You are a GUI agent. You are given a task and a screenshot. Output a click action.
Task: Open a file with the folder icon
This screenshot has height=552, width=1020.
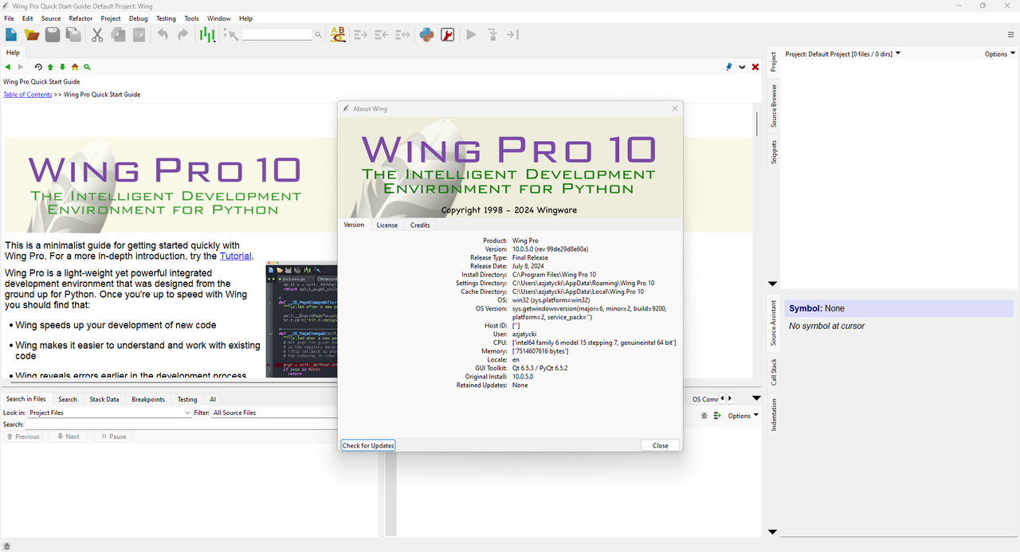click(32, 34)
